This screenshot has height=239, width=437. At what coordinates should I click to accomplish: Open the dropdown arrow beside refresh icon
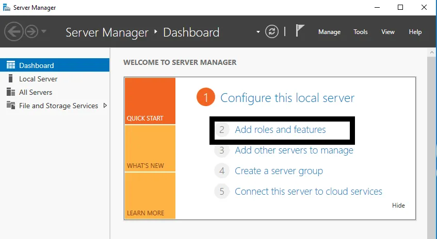pos(258,32)
